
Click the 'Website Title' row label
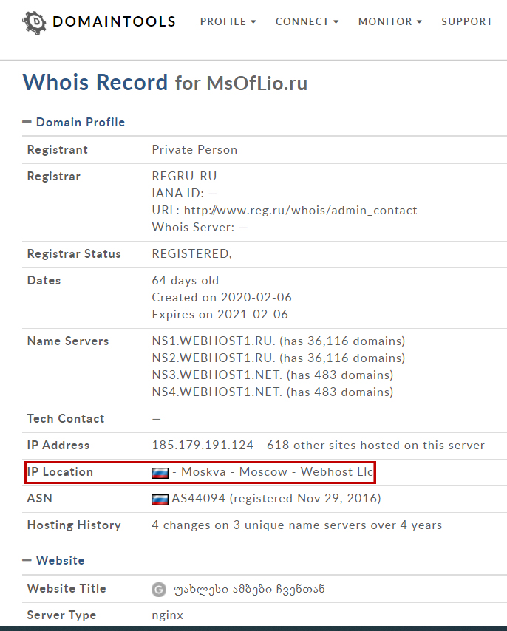[x=67, y=589]
